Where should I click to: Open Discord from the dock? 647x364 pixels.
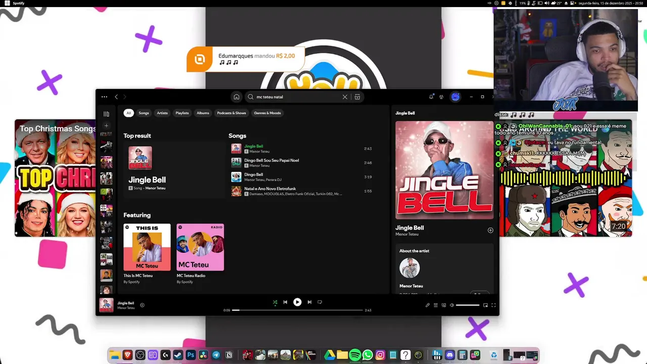point(450,355)
